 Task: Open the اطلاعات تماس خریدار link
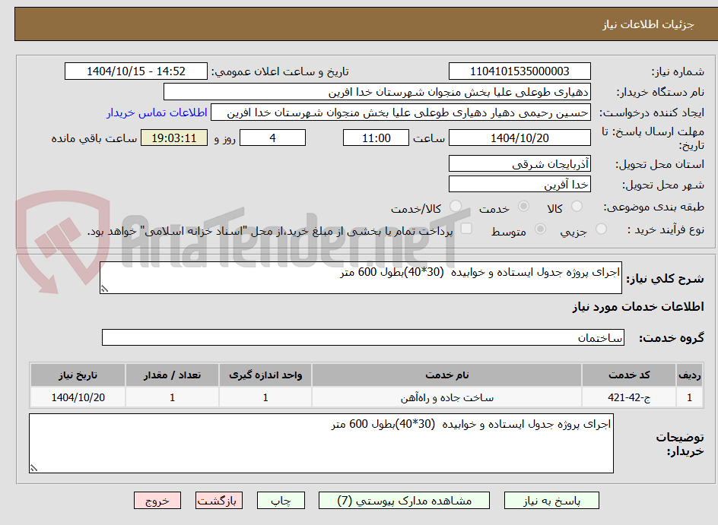tap(157, 112)
